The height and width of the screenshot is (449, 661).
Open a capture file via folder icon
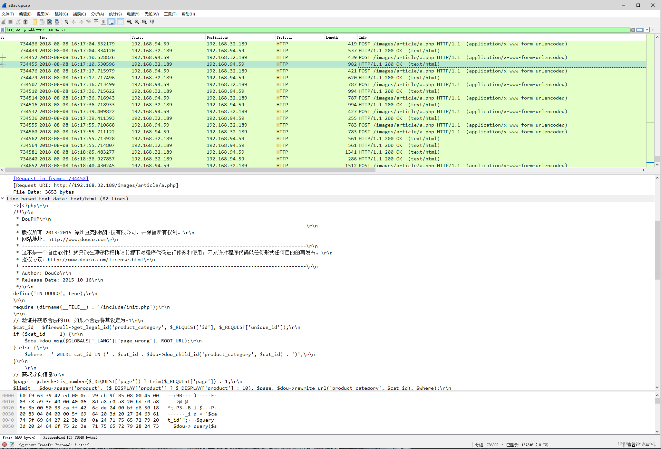pyautogui.click(x=35, y=22)
